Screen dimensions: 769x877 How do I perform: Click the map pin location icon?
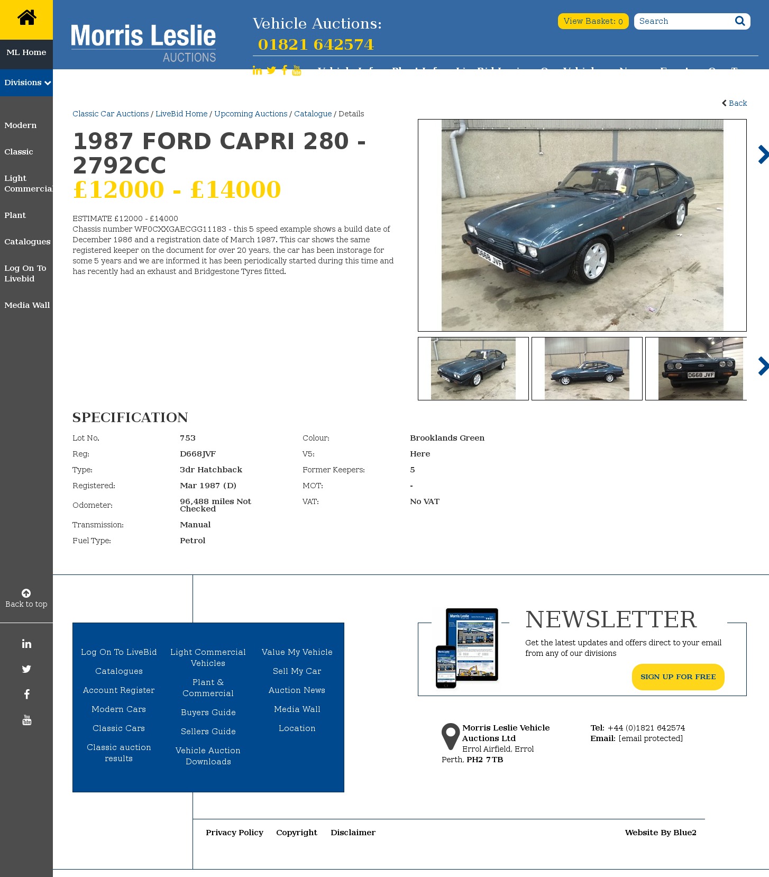click(x=451, y=736)
